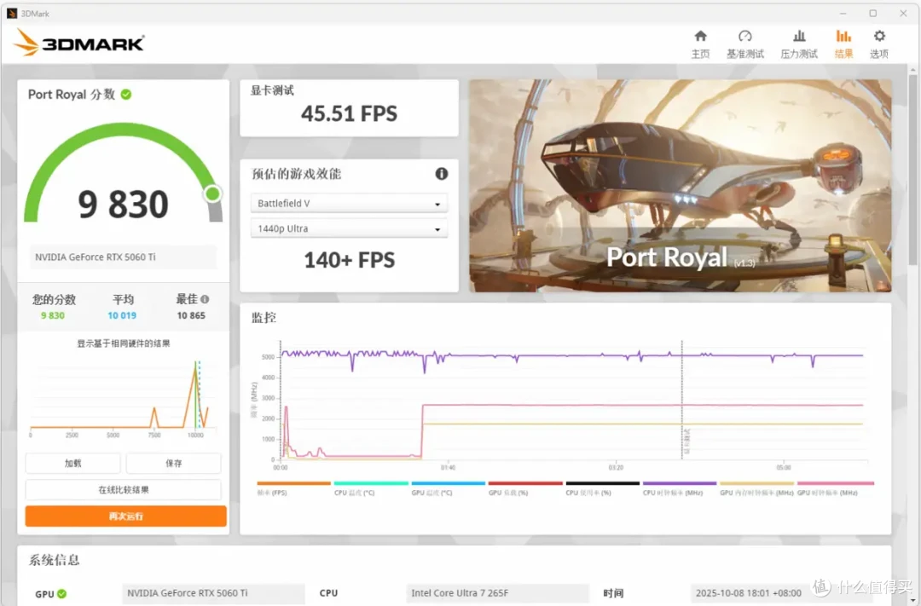Open the 1440p Ultra resolution dropdown
This screenshot has width=921, height=606.
[x=349, y=228]
